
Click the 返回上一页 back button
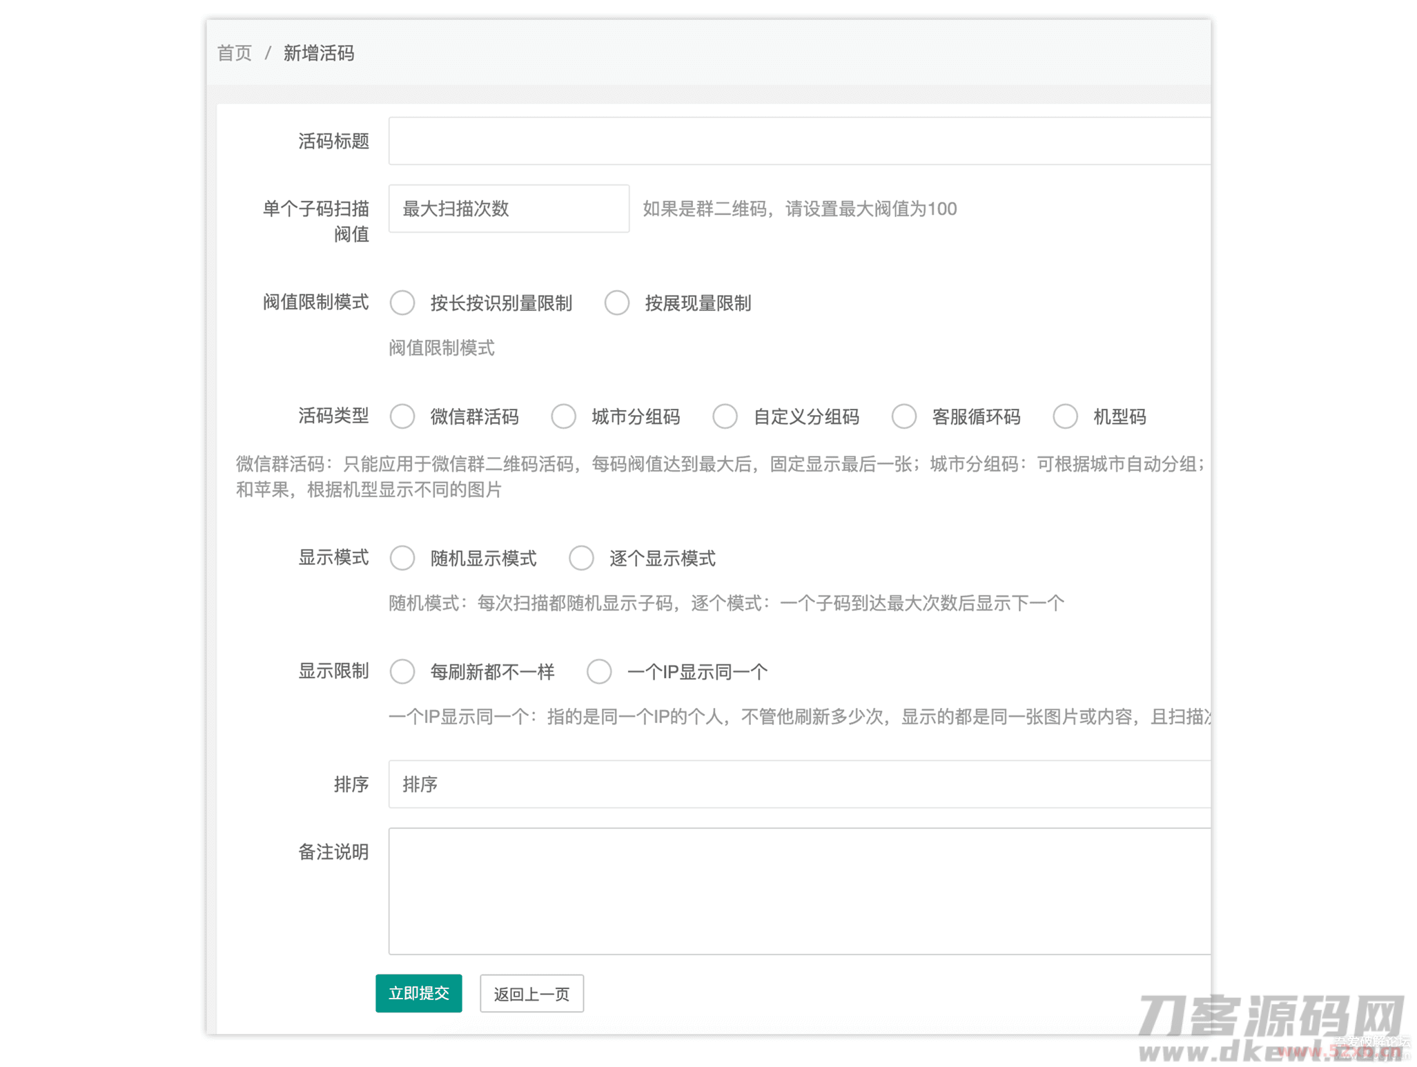[531, 994]
